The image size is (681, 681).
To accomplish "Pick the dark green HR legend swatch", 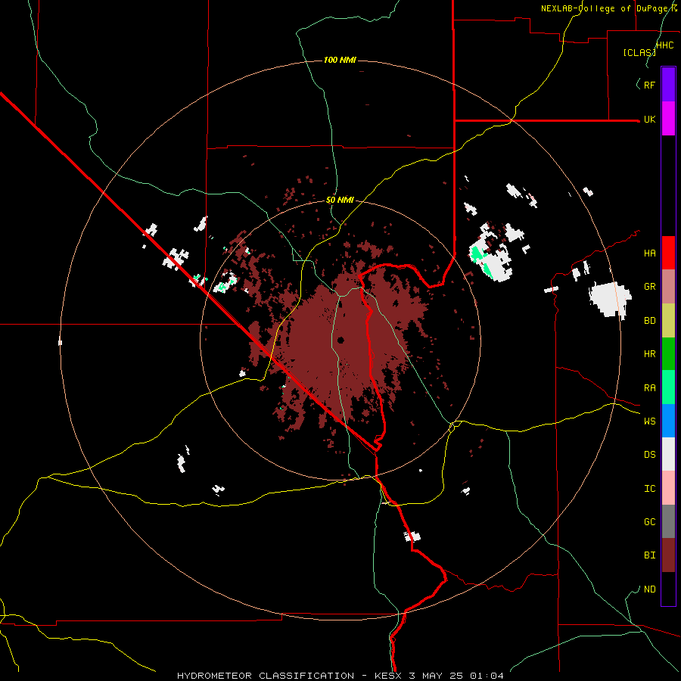I will point(668,354).
